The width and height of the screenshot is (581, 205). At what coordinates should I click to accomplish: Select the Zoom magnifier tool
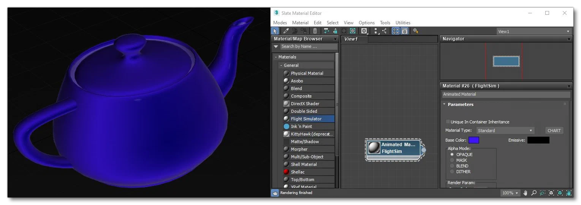(x=534, y=193)
